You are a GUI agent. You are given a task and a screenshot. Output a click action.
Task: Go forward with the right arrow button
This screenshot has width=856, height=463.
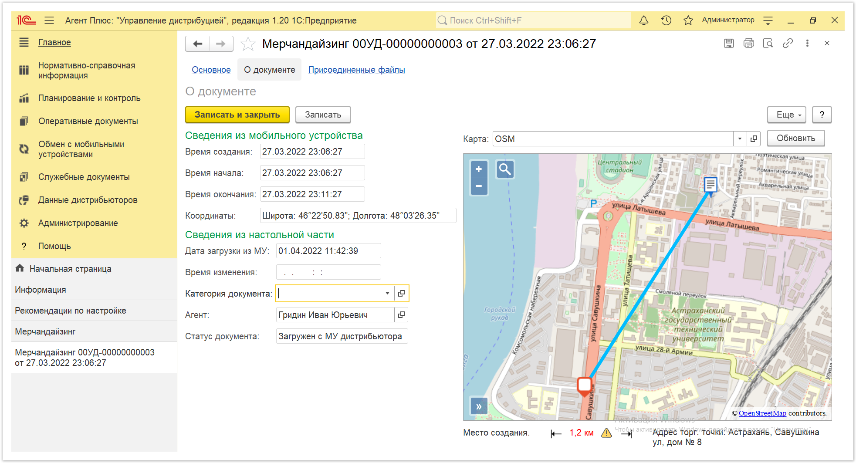coord(221,44)
